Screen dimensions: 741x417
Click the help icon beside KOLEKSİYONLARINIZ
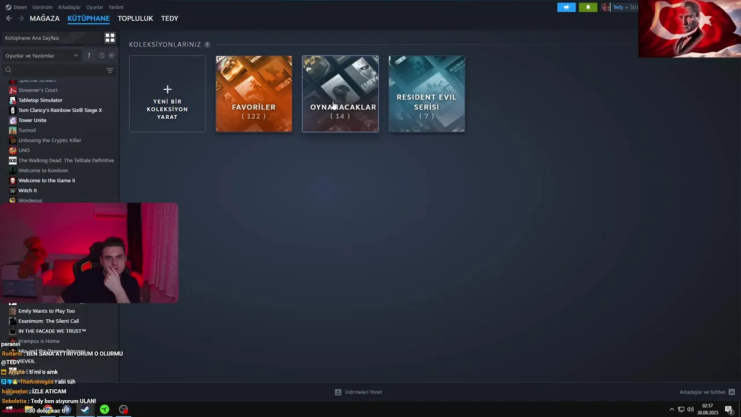tap(207, 45)
